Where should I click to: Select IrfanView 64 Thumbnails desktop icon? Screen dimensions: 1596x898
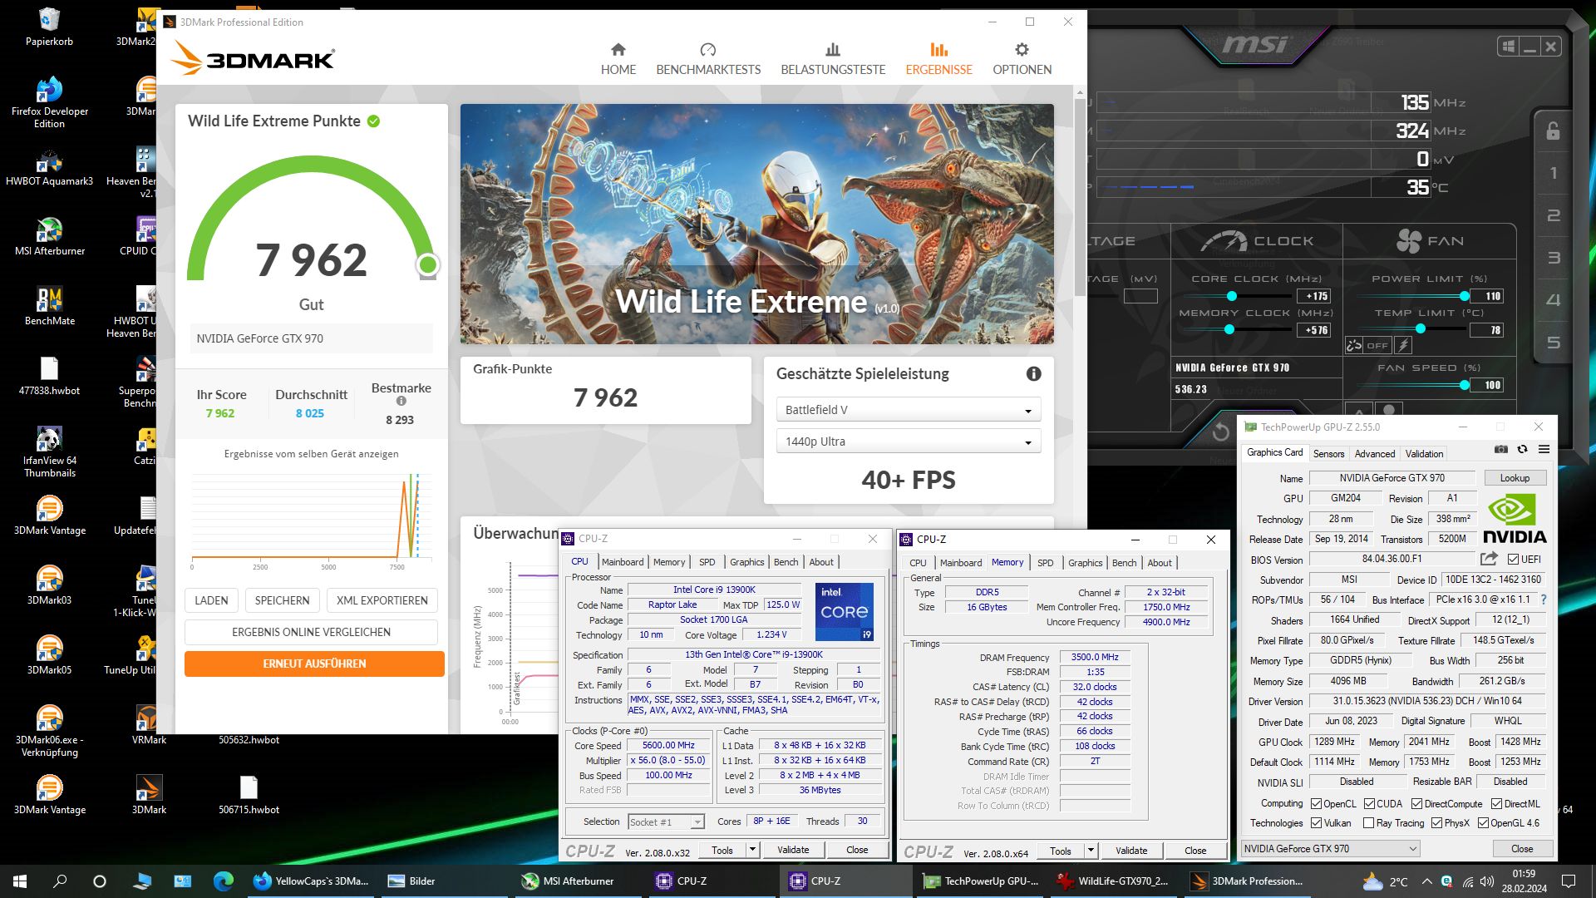tap(49, 452)
